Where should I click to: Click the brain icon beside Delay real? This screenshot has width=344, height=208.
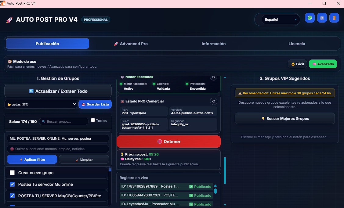(x=122, y=159)
